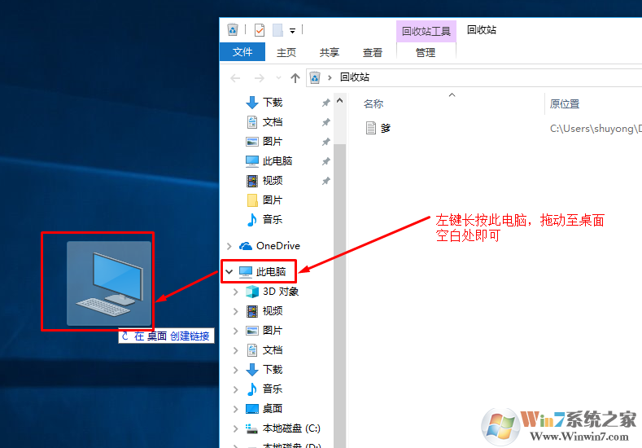Click the Back navigation arrow
Screen dimensions: 642x448
pyautogui.click(x=235, y=77)
